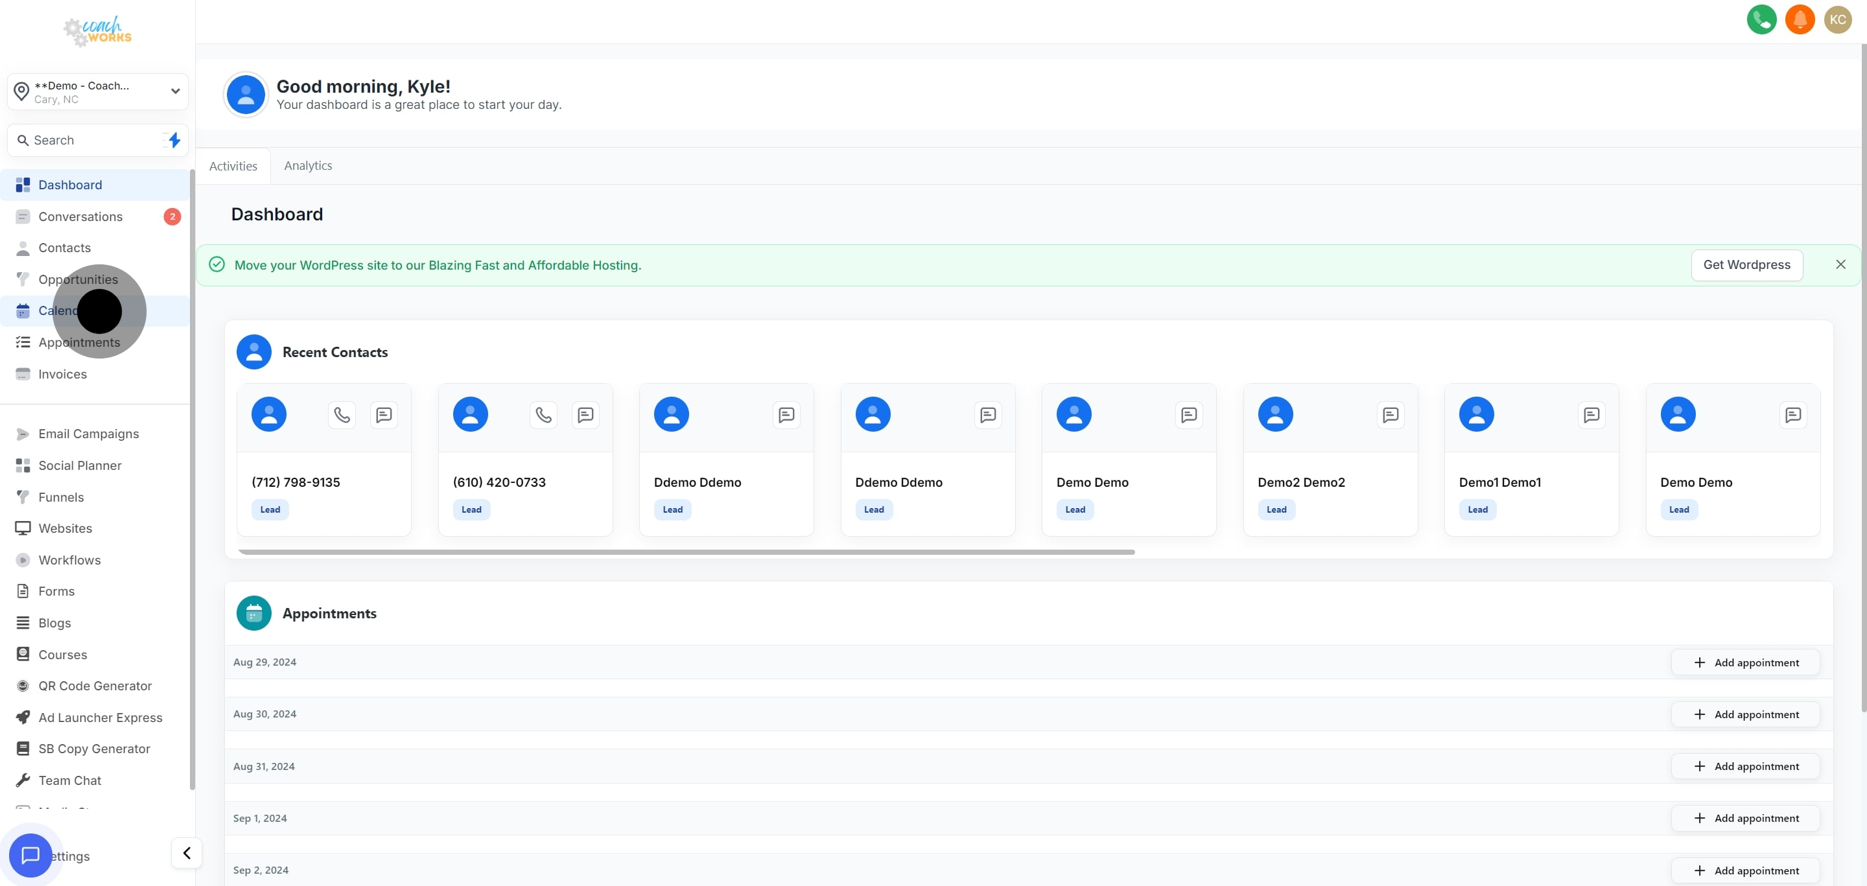Click message icon on Demo2 Demo2 card
The image size is (1867, 886).
tap(1389, 415)
